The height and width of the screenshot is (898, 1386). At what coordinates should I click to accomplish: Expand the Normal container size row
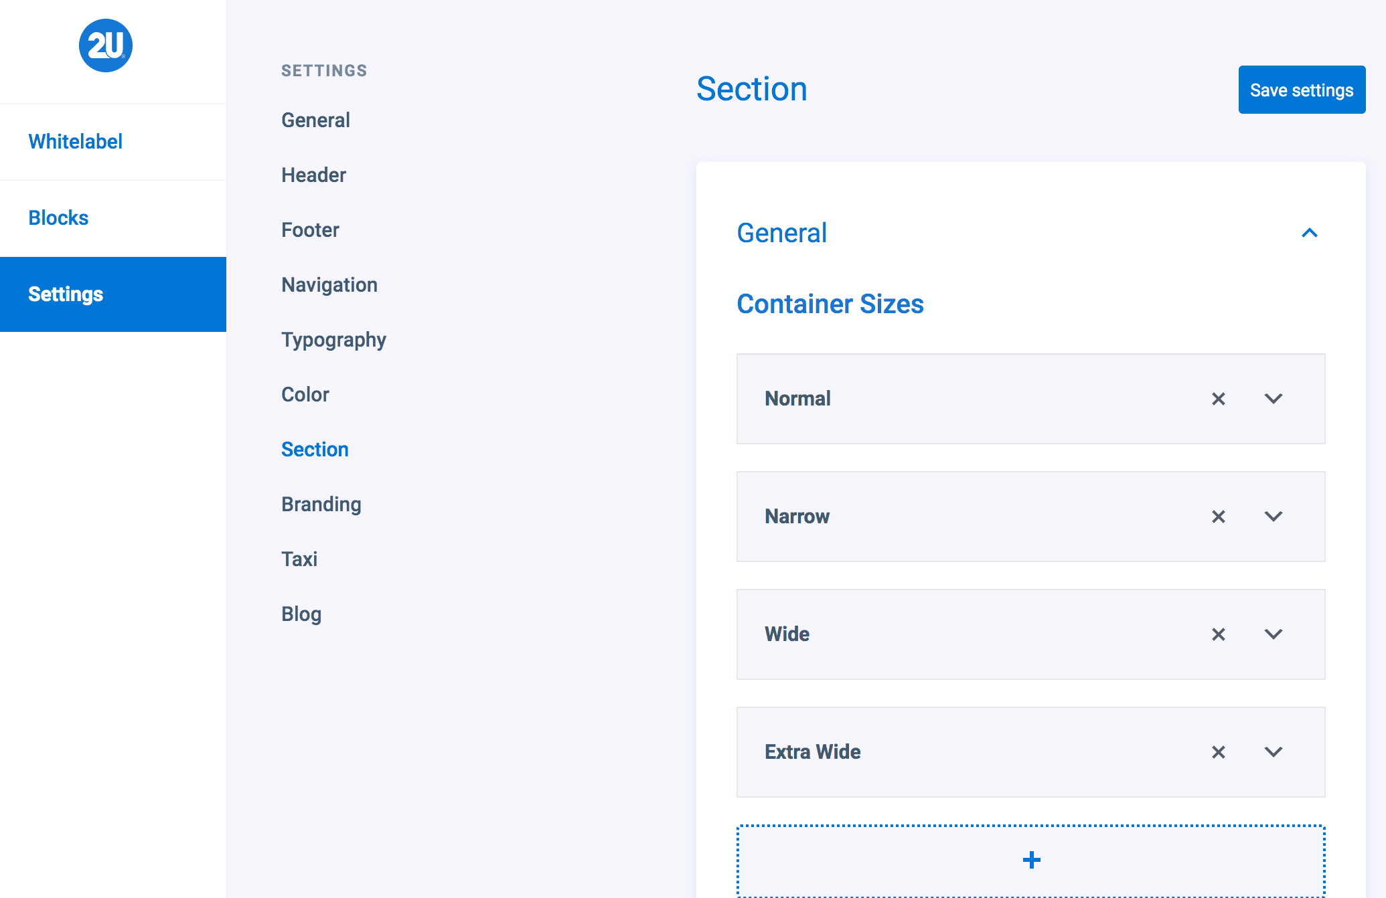coord(1273,399)
